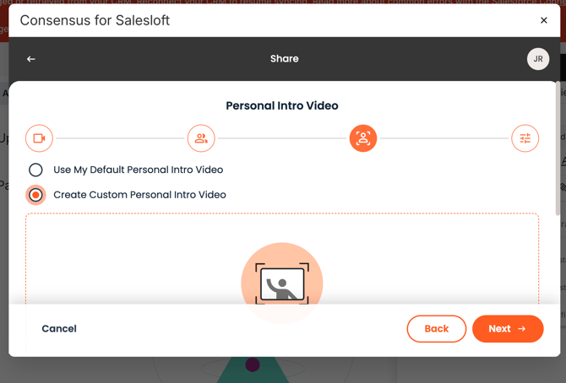Open the JR user avatar
This screenshot has height=383, width=566.
(x=538, y=59)
